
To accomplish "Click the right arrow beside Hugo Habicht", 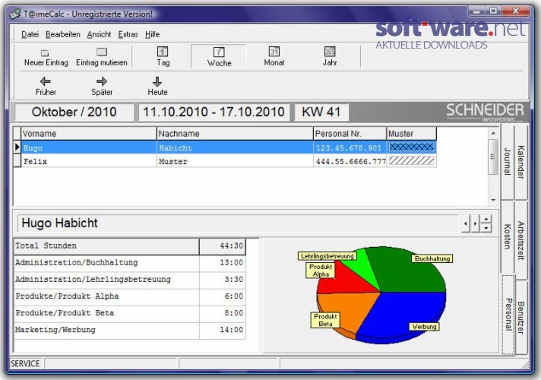I will coord(475,223).
